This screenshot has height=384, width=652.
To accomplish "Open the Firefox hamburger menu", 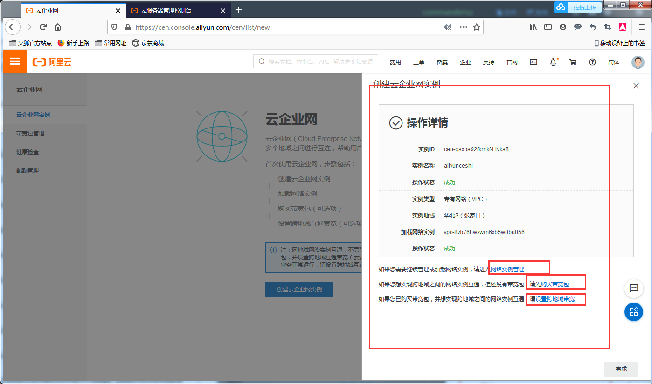I will [641, 27].
